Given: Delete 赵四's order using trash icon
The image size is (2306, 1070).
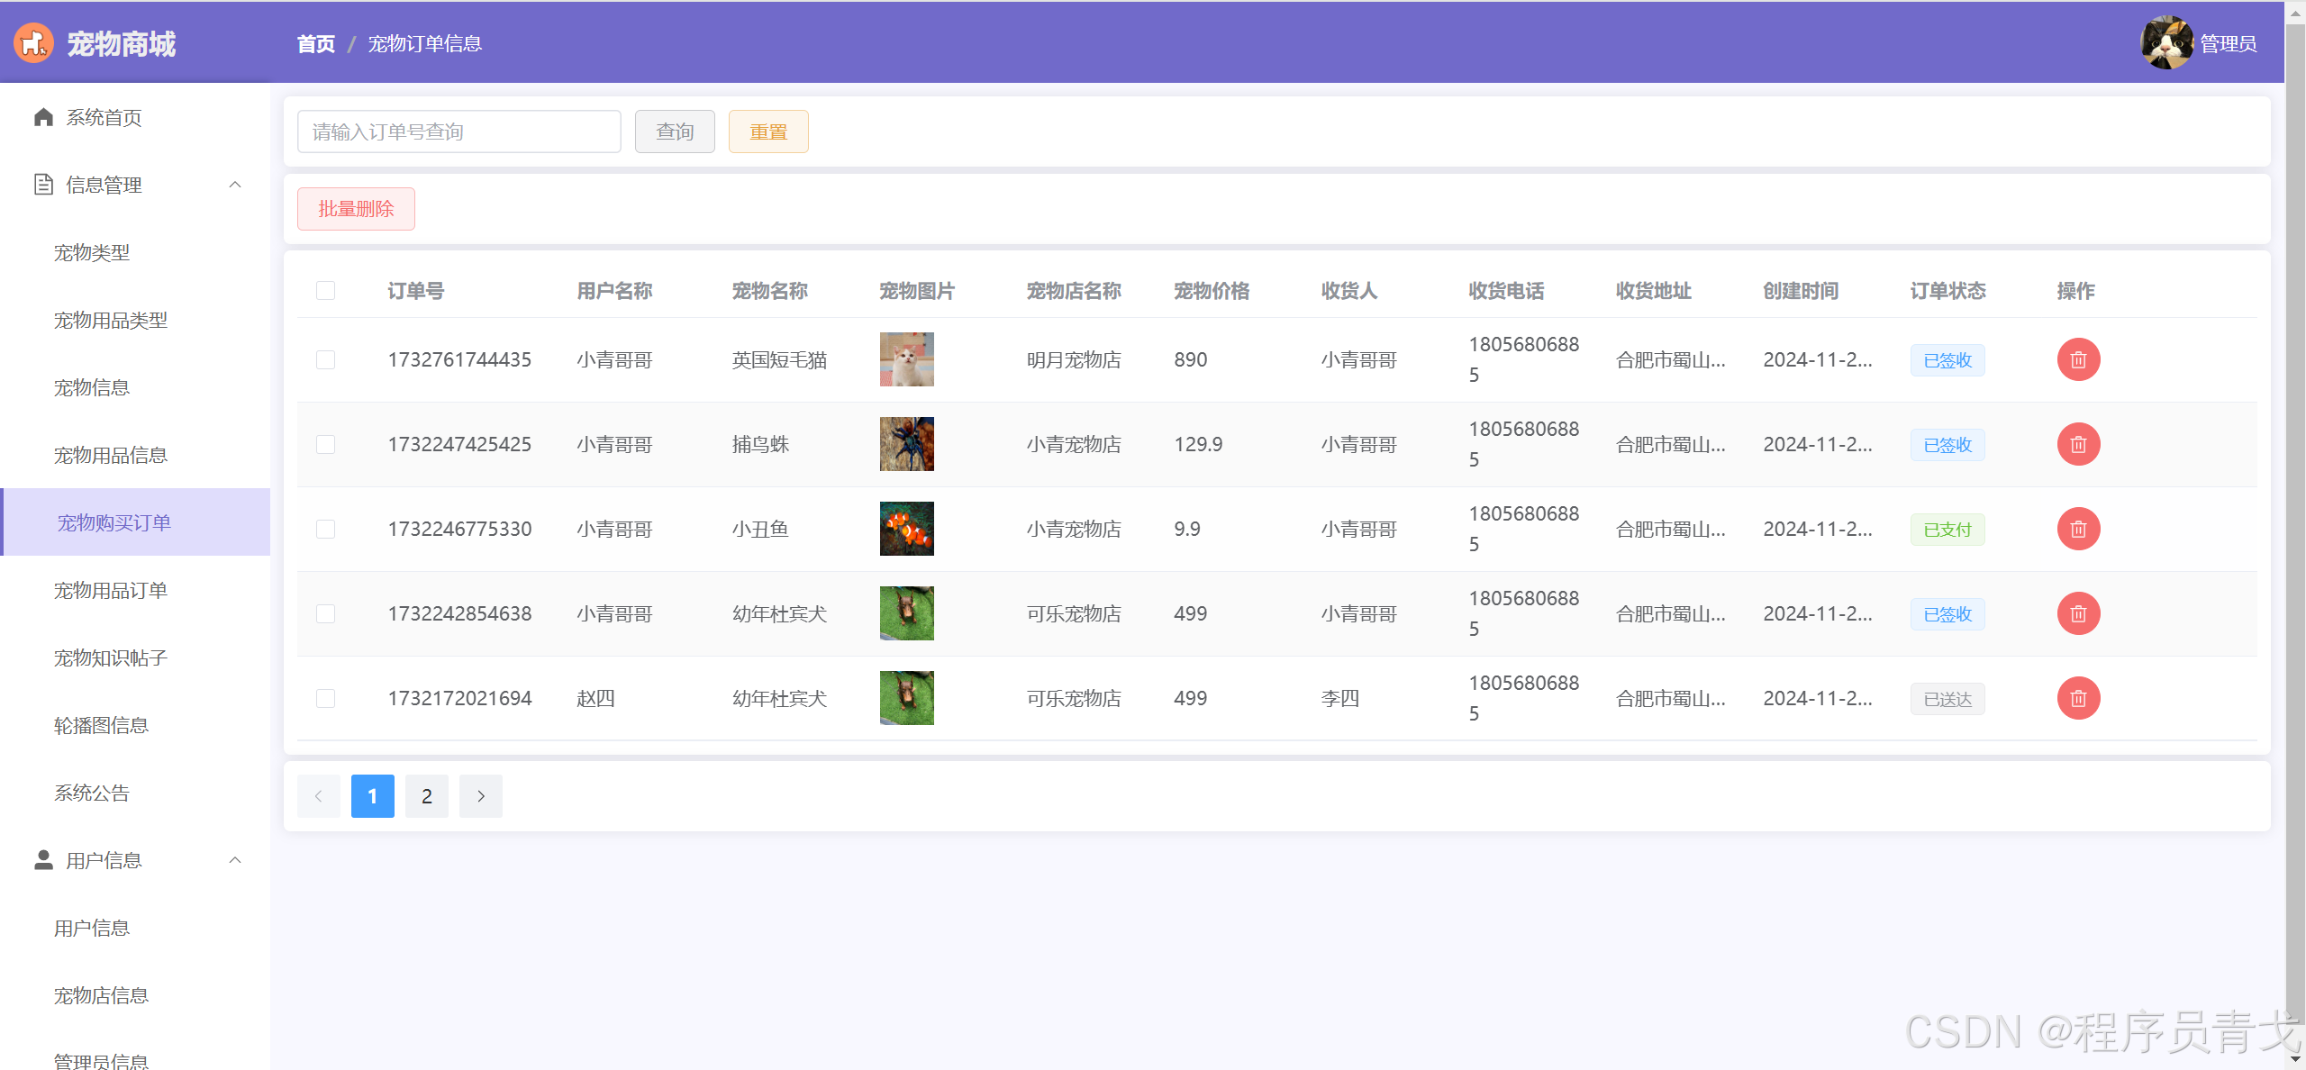Looking at the screenshot, I should click(2077, 699).
